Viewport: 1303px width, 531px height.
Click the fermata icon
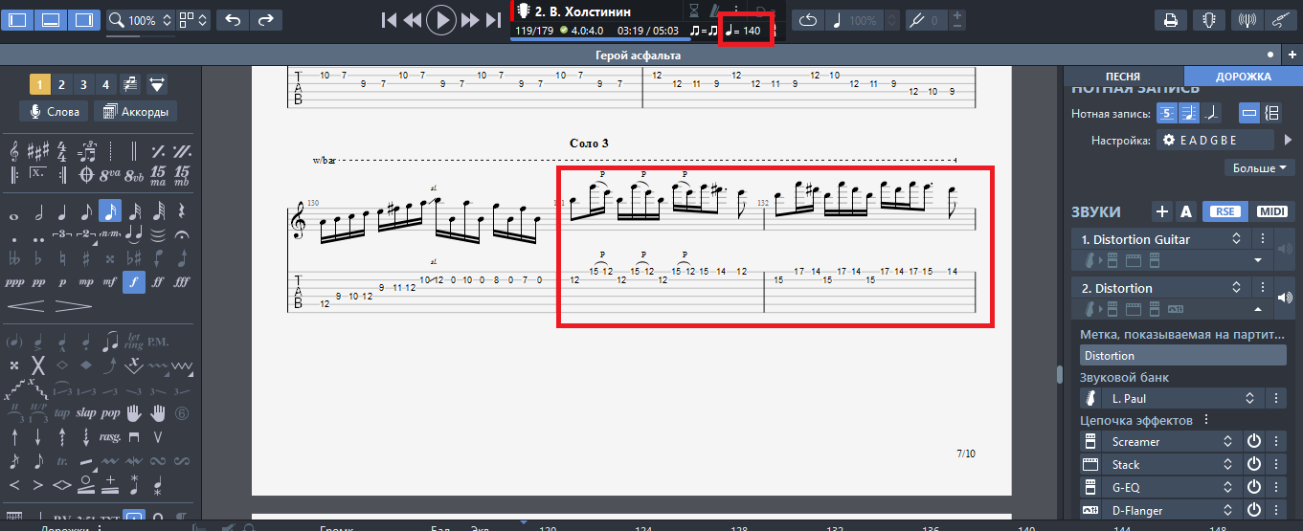pyautogui.click(x=182, y=233)
